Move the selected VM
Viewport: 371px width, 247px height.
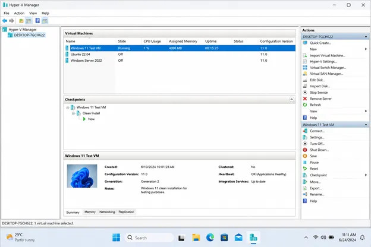pos(315,182)
